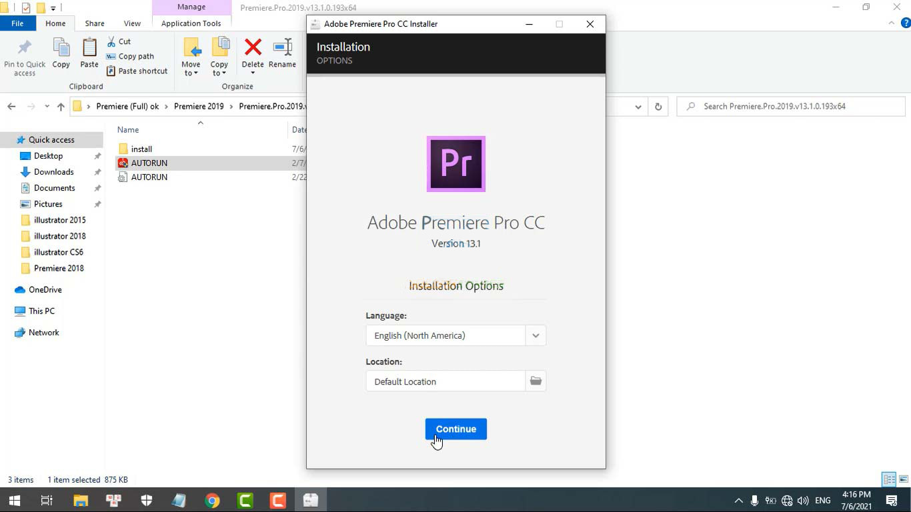Viewport: 911px width, 512px height.
Task: Open Quick access in navigation pane
Action: point(51,139)
